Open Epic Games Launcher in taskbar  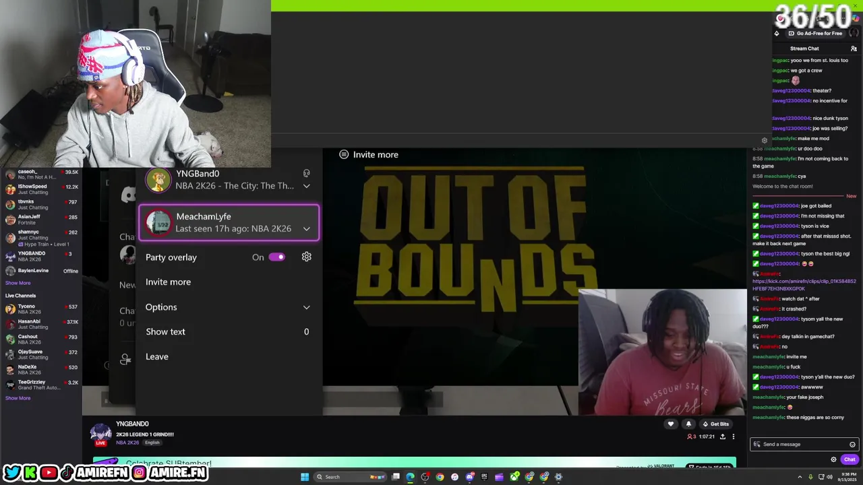click(485, 477)
